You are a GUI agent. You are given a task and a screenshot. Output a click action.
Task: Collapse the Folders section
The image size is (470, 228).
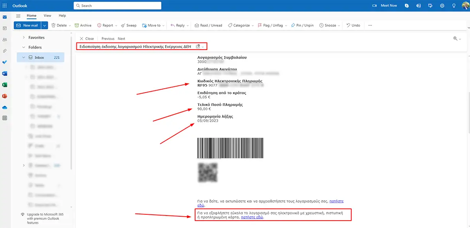coord(24,47)
